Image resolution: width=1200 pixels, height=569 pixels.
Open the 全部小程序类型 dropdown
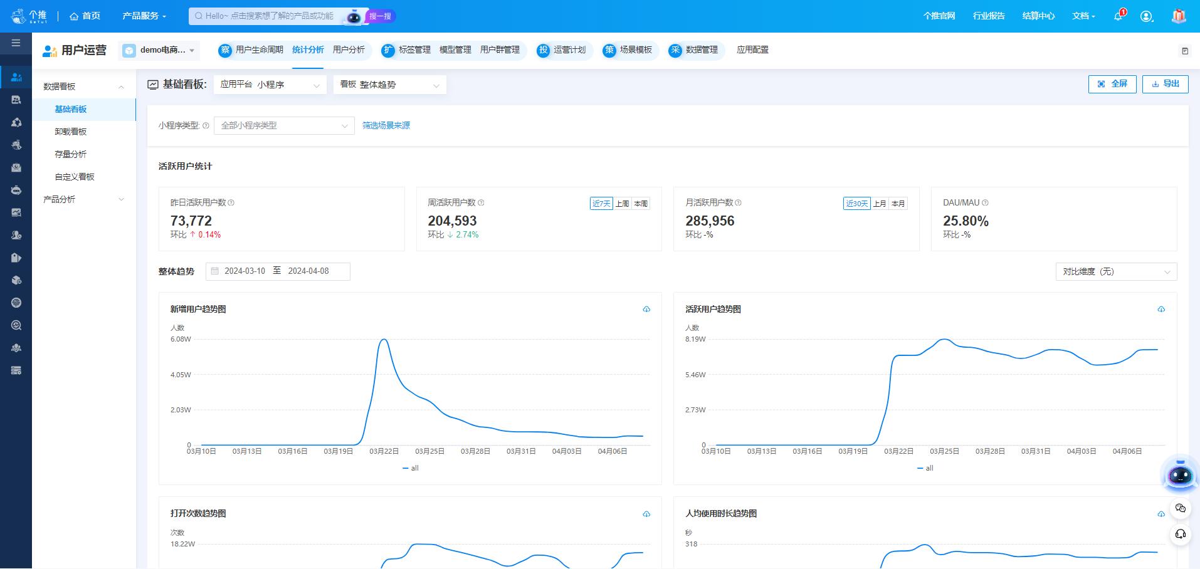pos(284,125)
